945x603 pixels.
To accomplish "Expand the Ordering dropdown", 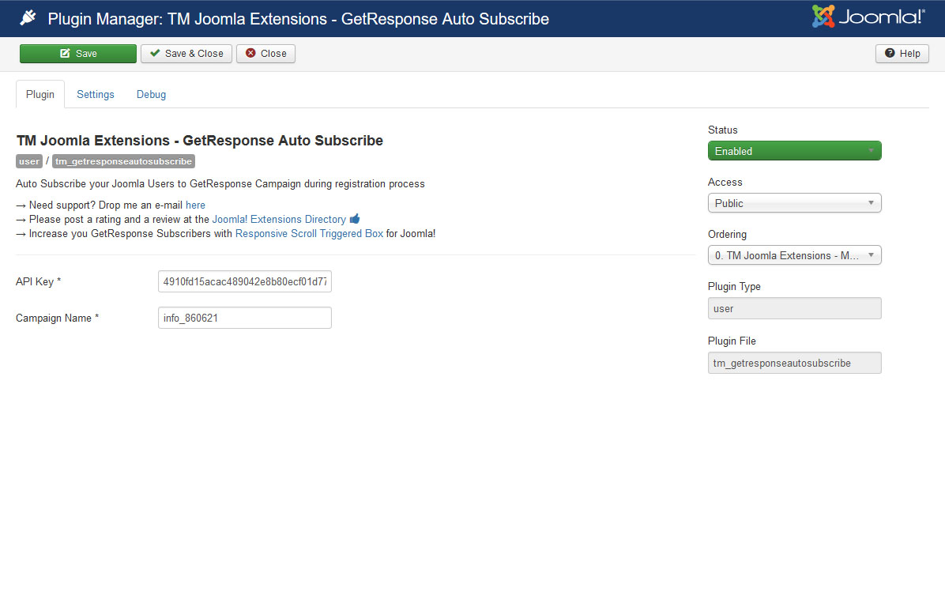I will [x=794, y=255].
